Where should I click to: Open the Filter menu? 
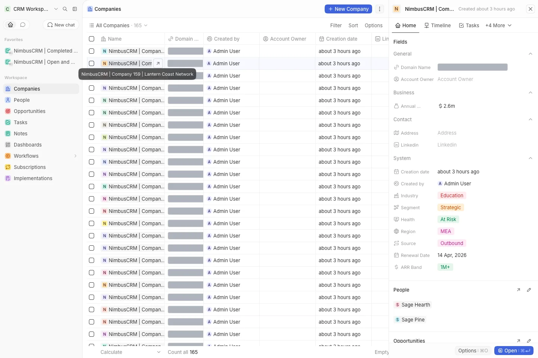(x=336, y=25)
